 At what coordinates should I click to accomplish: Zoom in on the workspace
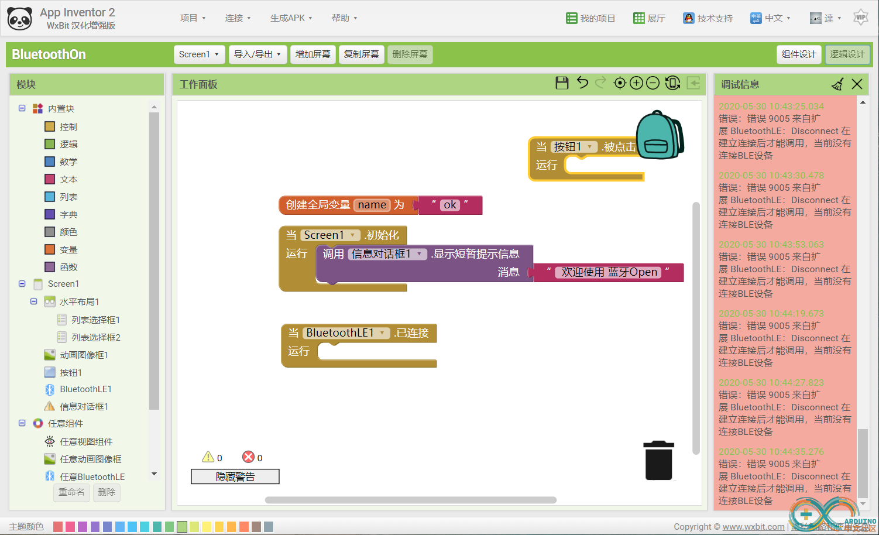click(x=637, y=83)
